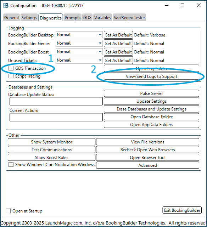This screenshot has width=207, height=227.
Task: Expand the BookingBuilder Genie logging dropdown
Action: tap(79, 43)
